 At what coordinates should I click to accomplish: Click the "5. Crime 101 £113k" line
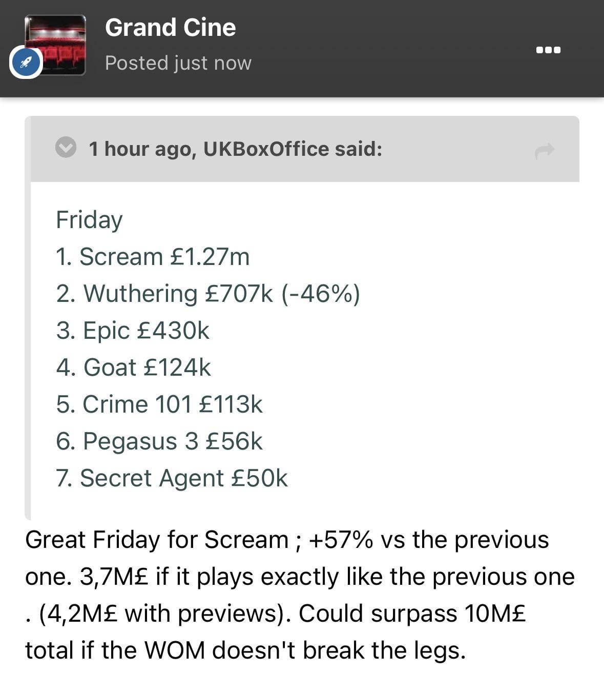click(159, 404)
